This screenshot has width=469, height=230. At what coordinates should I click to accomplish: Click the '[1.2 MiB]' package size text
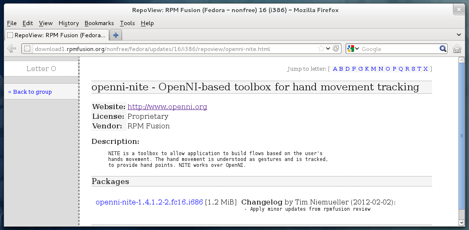(221, 202)
